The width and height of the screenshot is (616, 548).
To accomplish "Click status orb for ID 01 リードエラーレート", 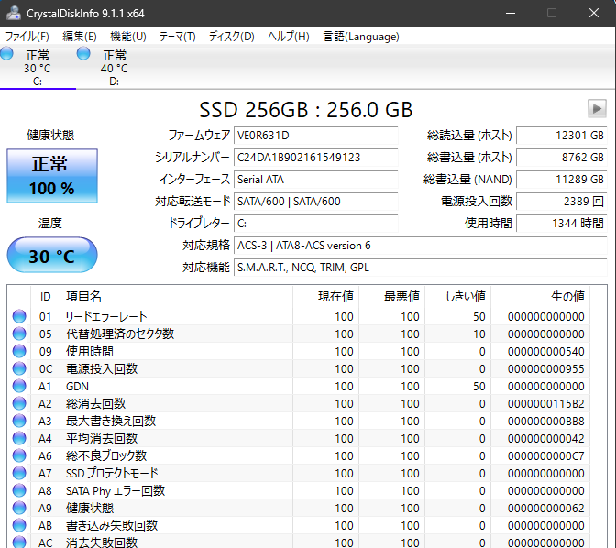I will coord(19,316).
